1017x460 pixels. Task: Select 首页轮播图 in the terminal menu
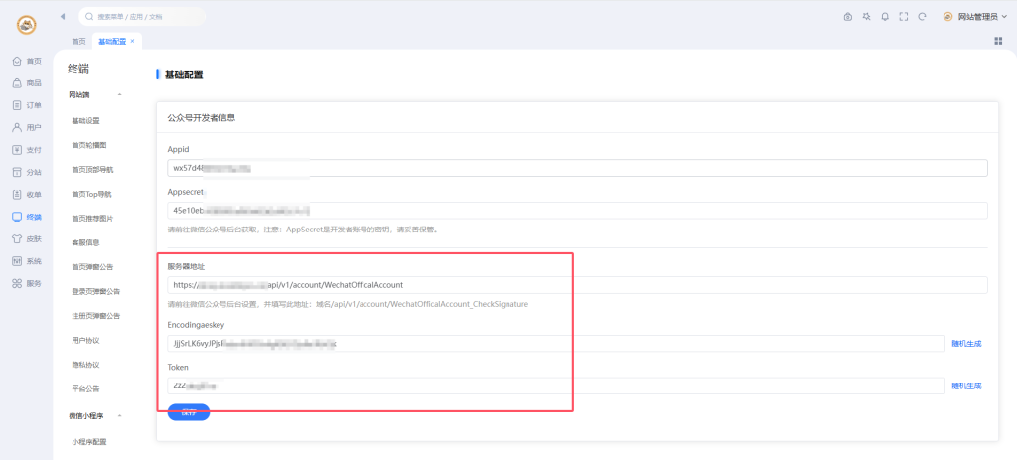88,145
